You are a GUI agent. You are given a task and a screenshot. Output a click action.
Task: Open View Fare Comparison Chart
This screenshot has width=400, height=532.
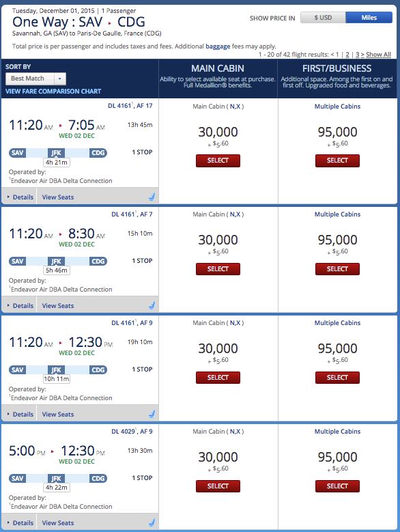click(x=53, y=92)
